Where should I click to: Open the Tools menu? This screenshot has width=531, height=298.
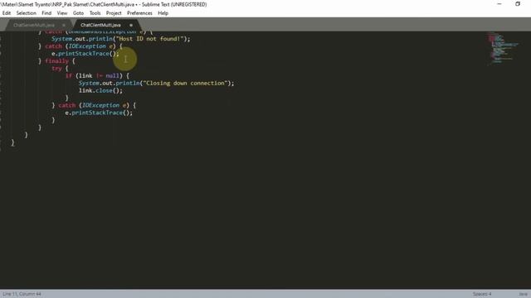click(x=95, y=13)
